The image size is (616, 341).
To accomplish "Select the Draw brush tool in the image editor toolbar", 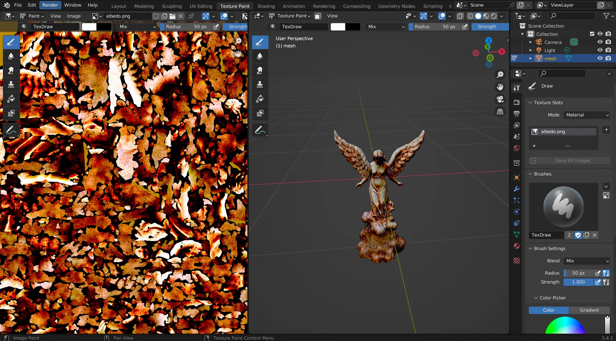I will (11, 42).
